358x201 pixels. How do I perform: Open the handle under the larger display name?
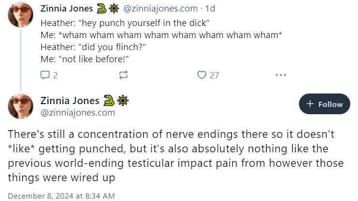[77, 113]
